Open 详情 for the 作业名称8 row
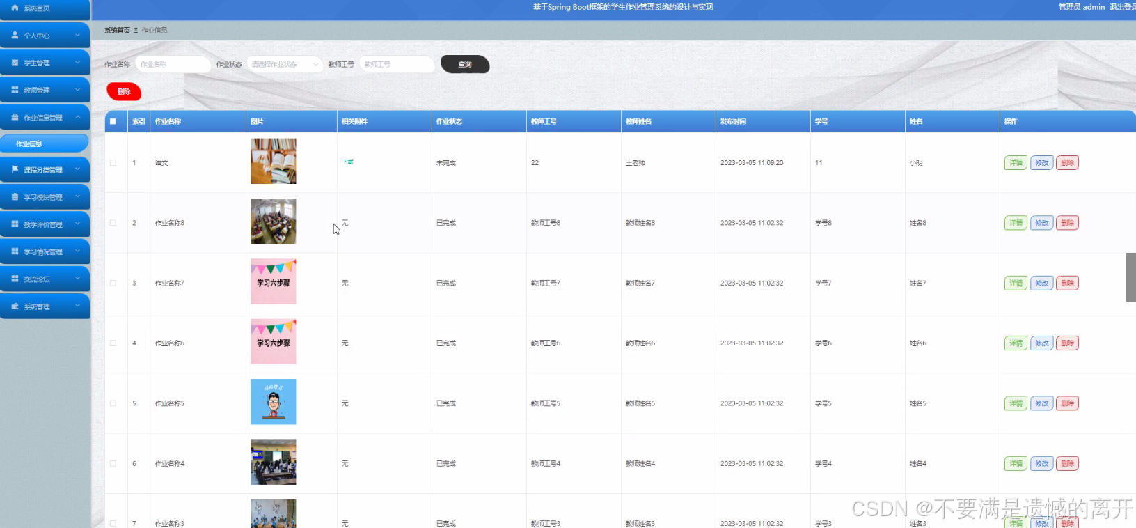Viewport: 1136px width, 528px height. click(x=1016, y=223)
